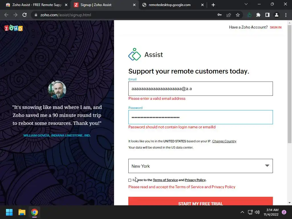Click the scrollbar up arrow
This screenshot has width=292, height=219.
289,23
